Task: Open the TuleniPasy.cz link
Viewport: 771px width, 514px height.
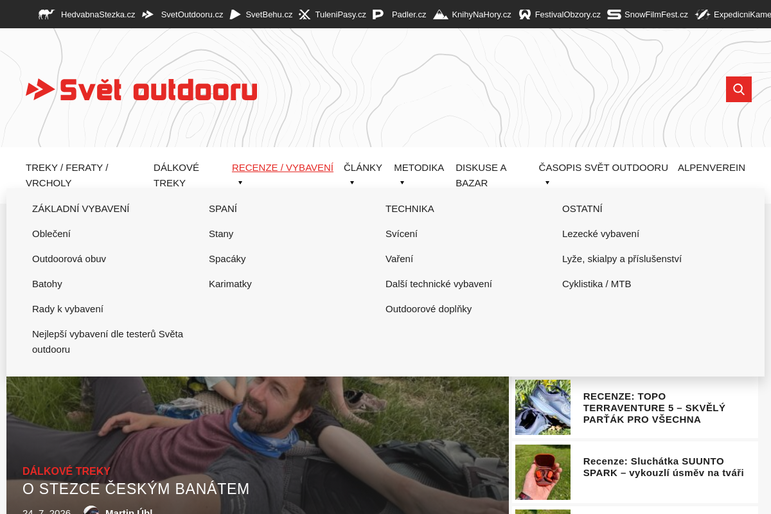Action: click(x=341, y=14)
